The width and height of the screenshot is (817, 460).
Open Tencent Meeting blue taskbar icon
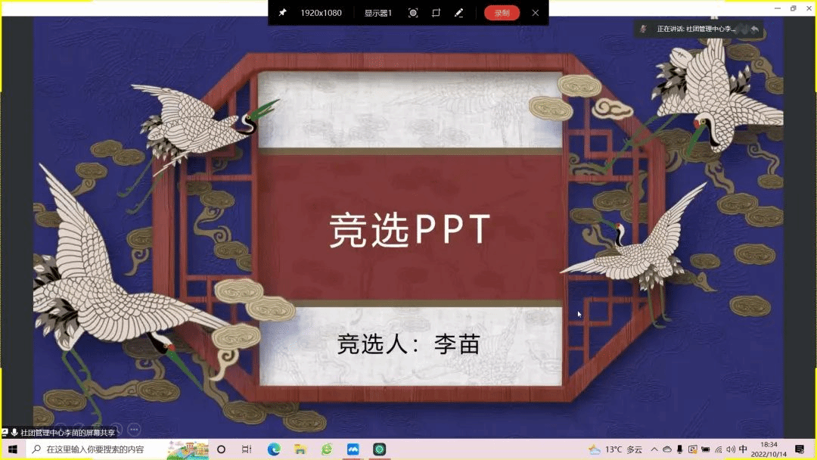tap(353, 449)
